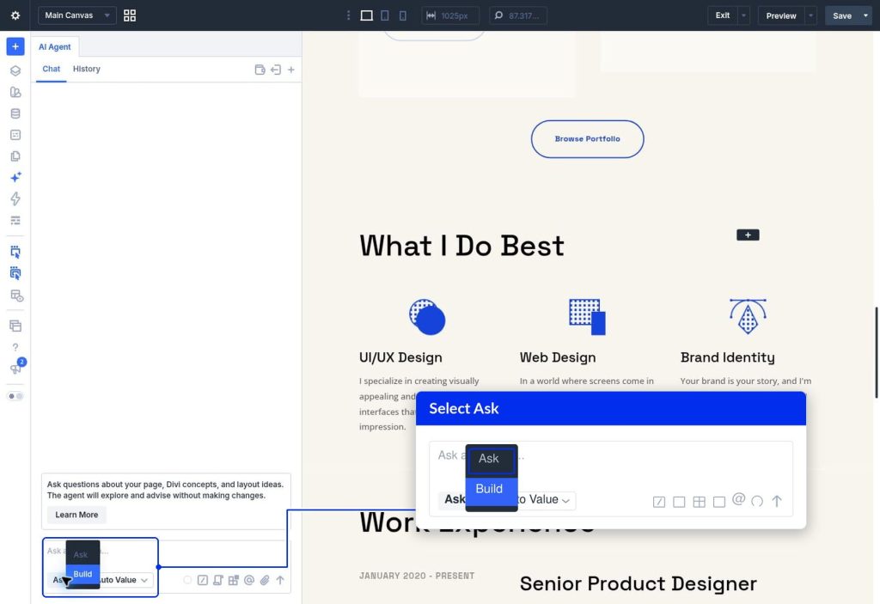Click the slash command icon in chat toolbar

203,580
